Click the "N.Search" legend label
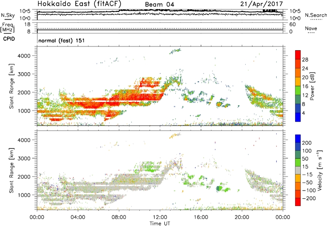 tap(316, 15)
